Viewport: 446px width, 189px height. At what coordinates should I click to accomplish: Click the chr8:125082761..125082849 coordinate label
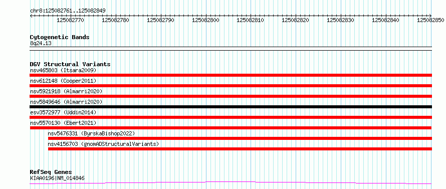coord(68,11)
